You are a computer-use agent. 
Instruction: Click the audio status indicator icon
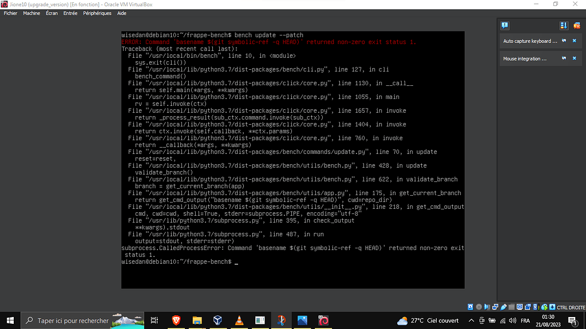pyautogui.click(x=487, y=307)
